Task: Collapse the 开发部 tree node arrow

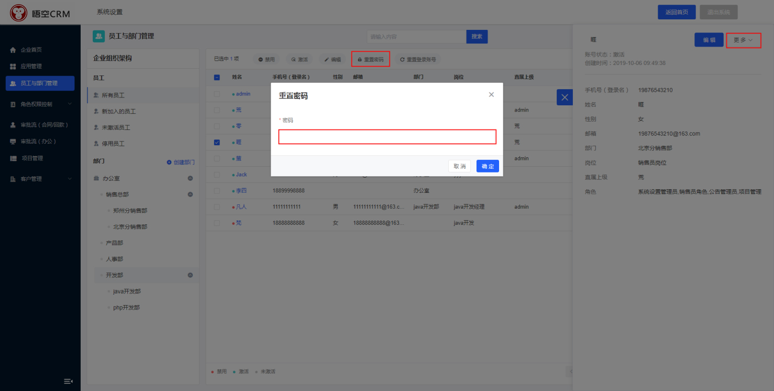Action: 190,275
